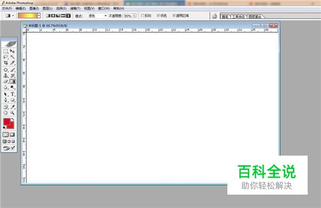Screen dimensions: 321x208
Task: Jump to ImageReady from toolbox
Action: pos(9,148)
